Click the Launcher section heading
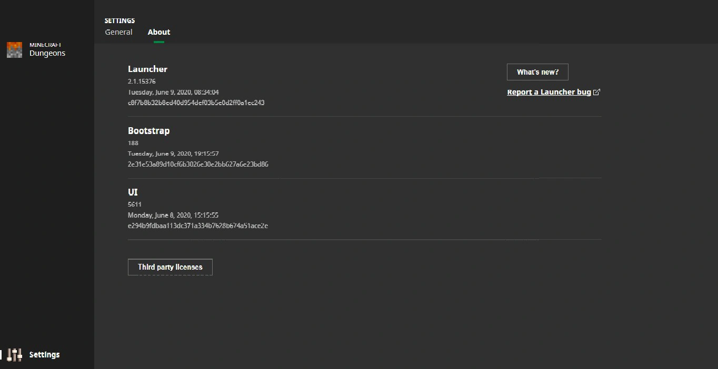This screenshot has height=369, width=718. click(147, 69)
